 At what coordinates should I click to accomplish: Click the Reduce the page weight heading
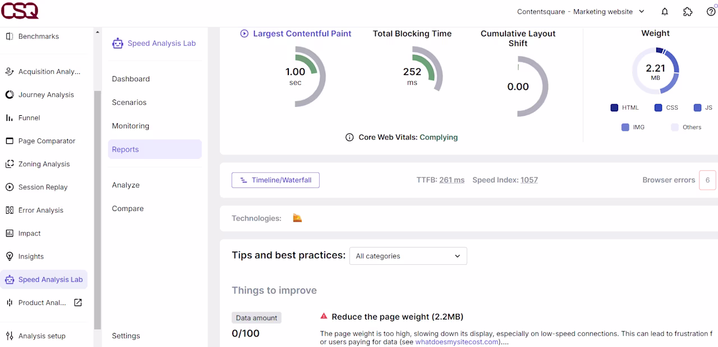coord(397,317)
